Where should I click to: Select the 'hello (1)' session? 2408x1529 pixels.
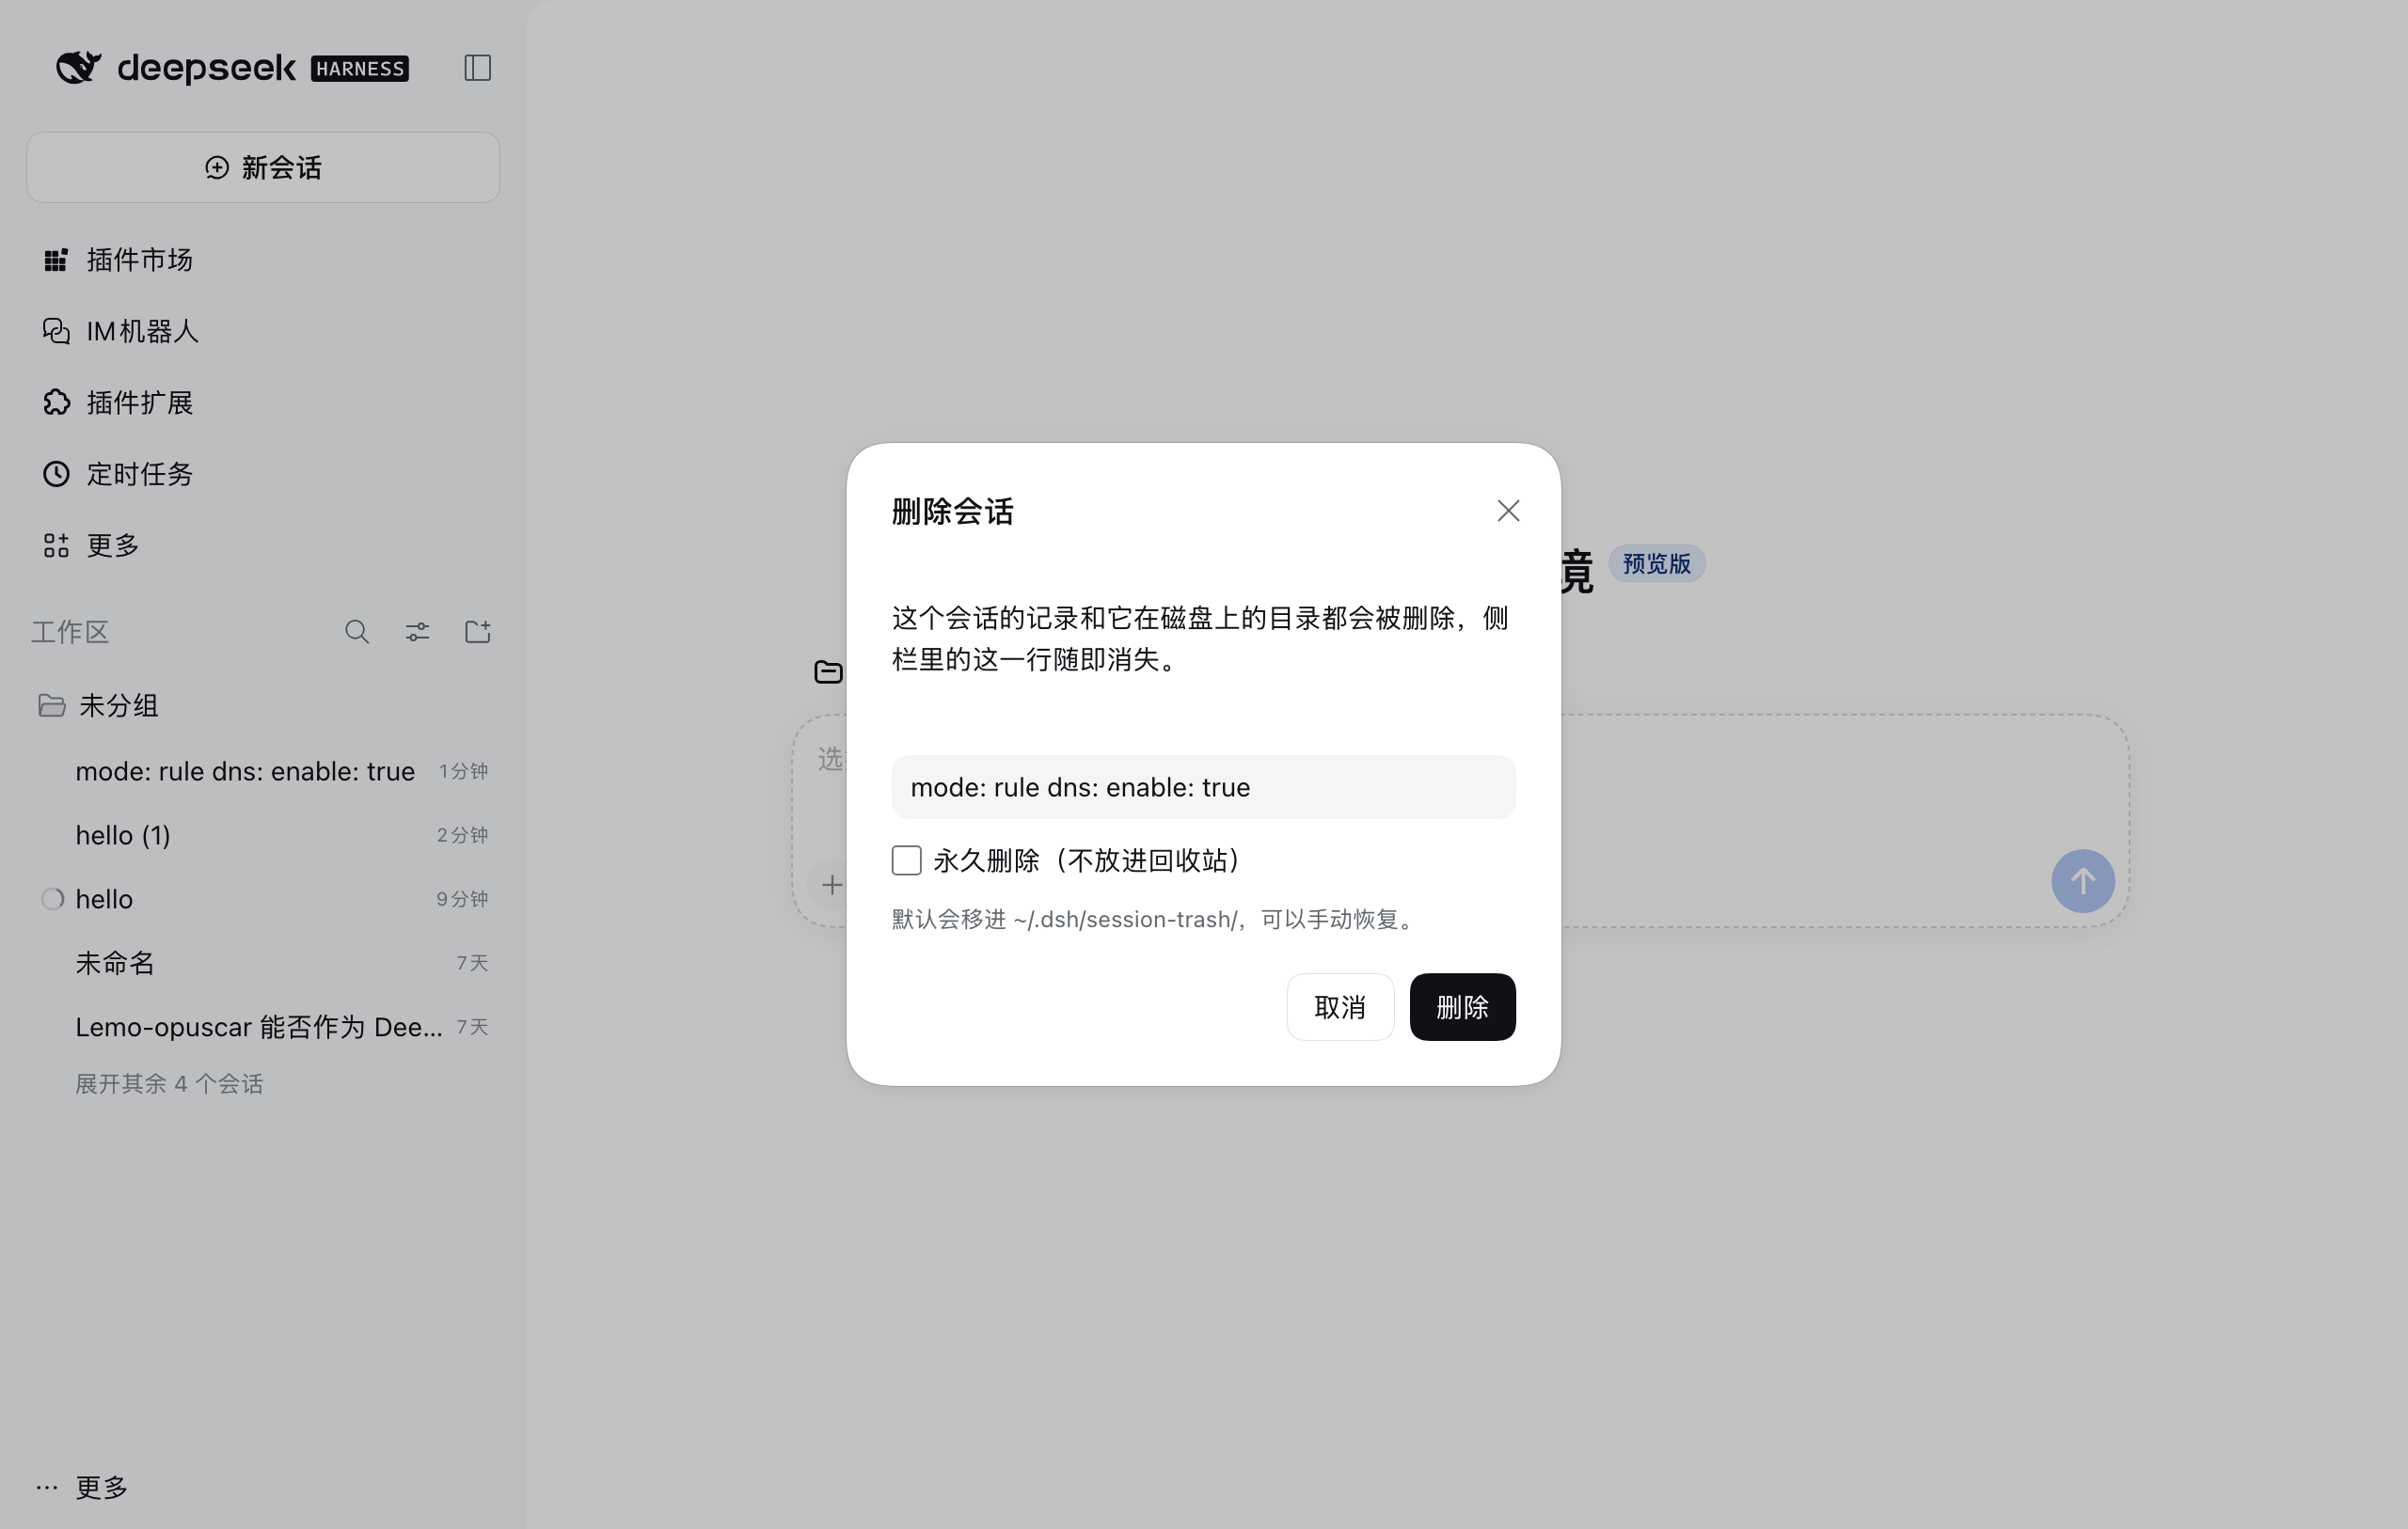[263, 835]
